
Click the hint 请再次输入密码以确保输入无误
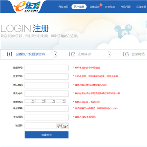(90, 85)
